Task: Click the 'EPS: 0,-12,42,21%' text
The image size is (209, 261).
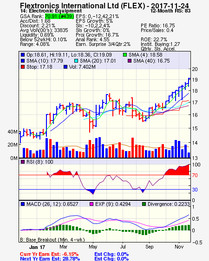Action: (98, 16)
